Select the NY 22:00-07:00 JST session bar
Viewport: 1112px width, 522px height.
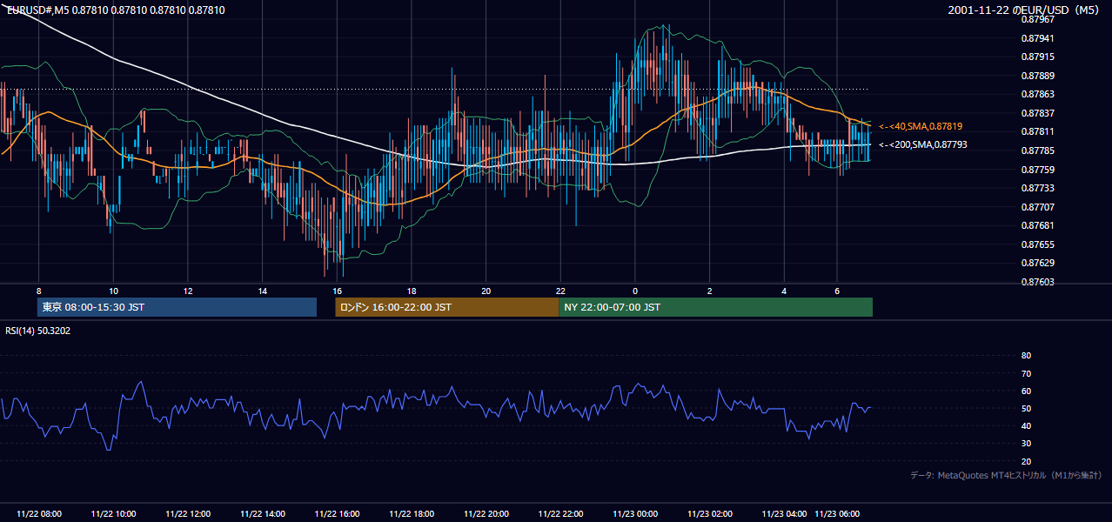[715, 307]
